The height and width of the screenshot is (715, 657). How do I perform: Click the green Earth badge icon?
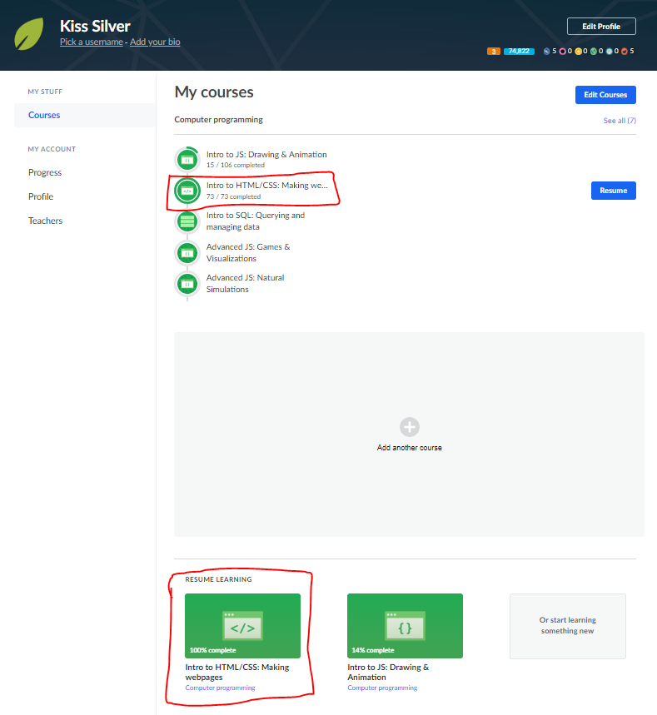594,51
